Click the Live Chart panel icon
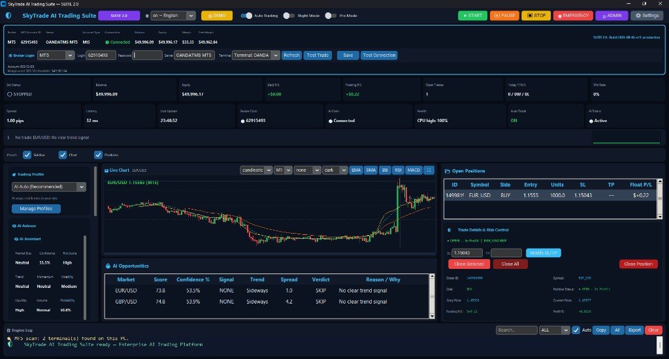The height and width of the screenshot is (359, 669). [x=106, y=170]
